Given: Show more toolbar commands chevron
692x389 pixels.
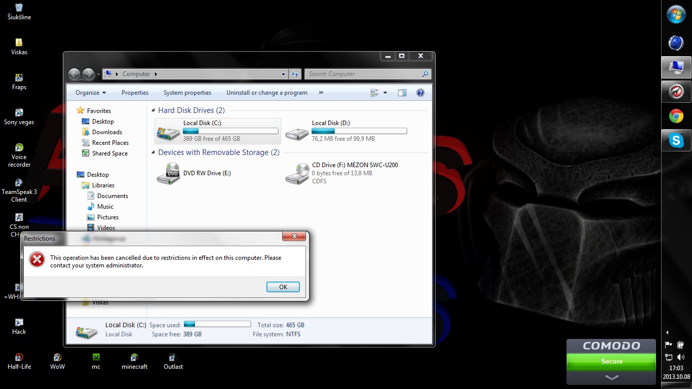Looking at the screenshot, I should (321, 93).
